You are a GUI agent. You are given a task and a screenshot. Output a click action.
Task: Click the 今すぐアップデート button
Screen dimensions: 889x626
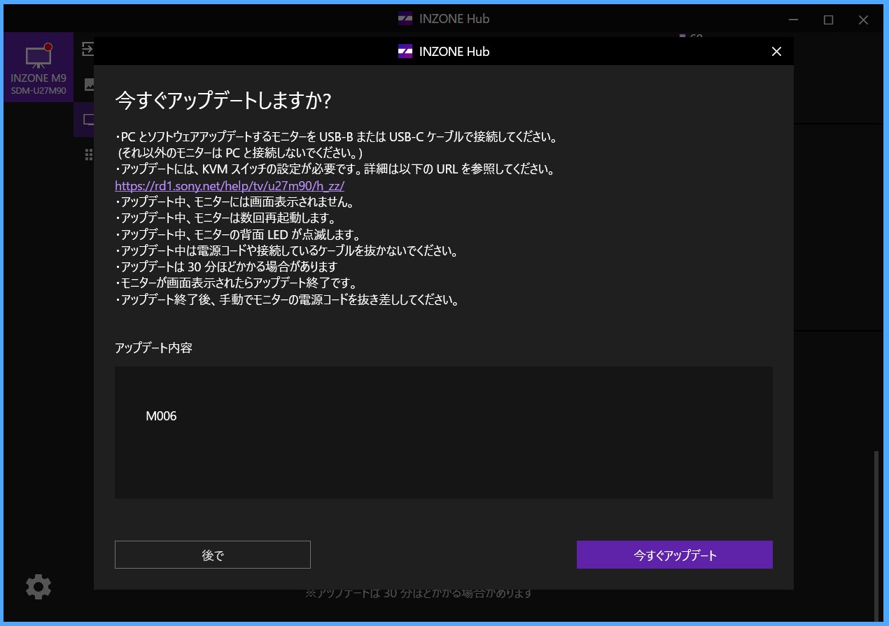point(674,555)
